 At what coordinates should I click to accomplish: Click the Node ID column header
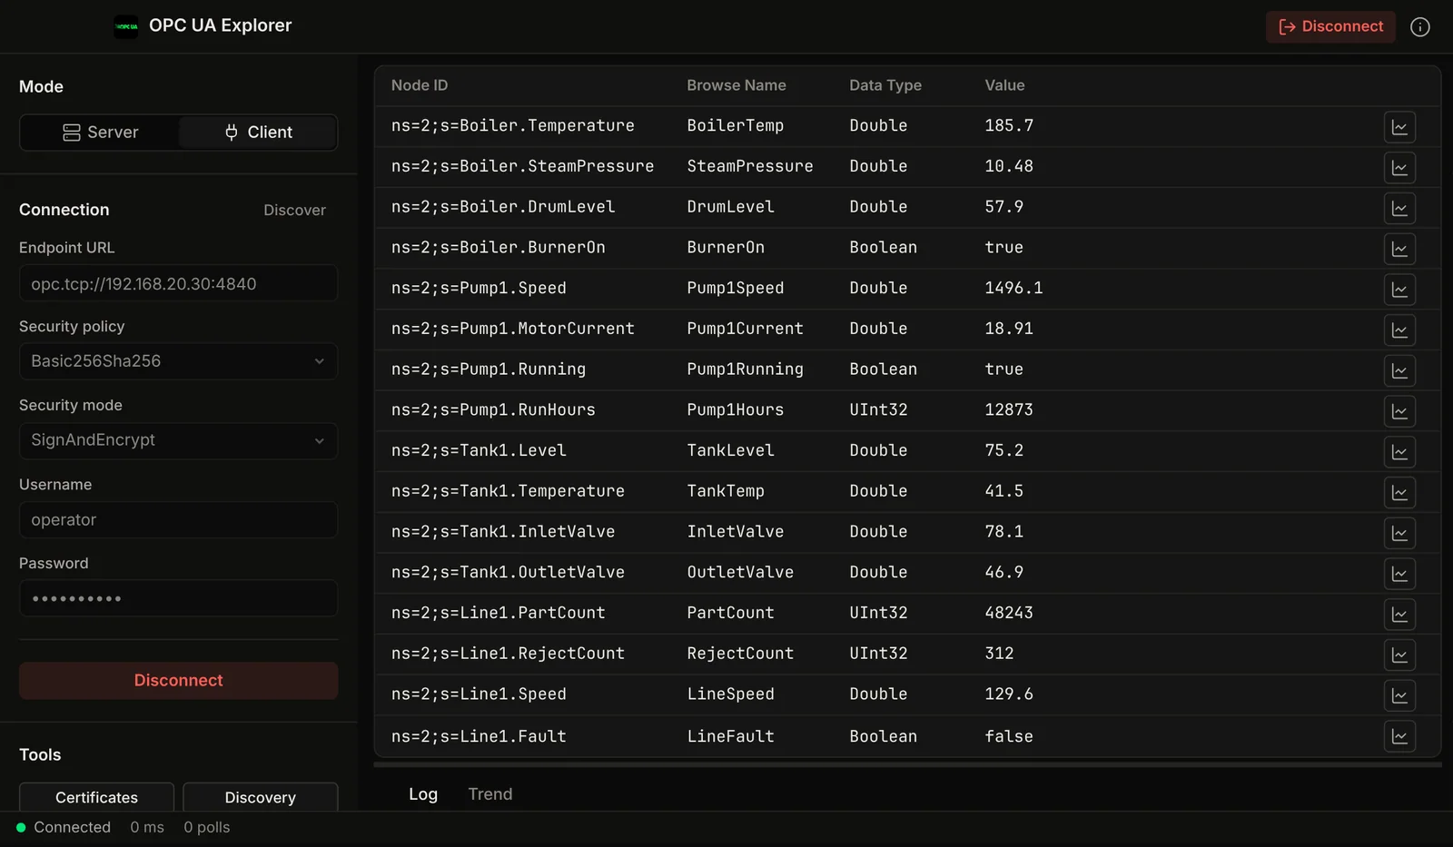point(420,85)
